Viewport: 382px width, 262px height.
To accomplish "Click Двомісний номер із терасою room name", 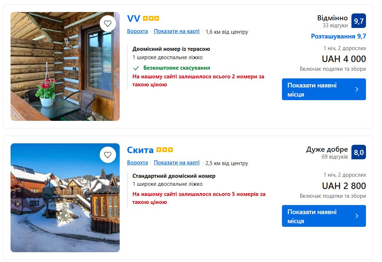I will [x=171, y=49].
